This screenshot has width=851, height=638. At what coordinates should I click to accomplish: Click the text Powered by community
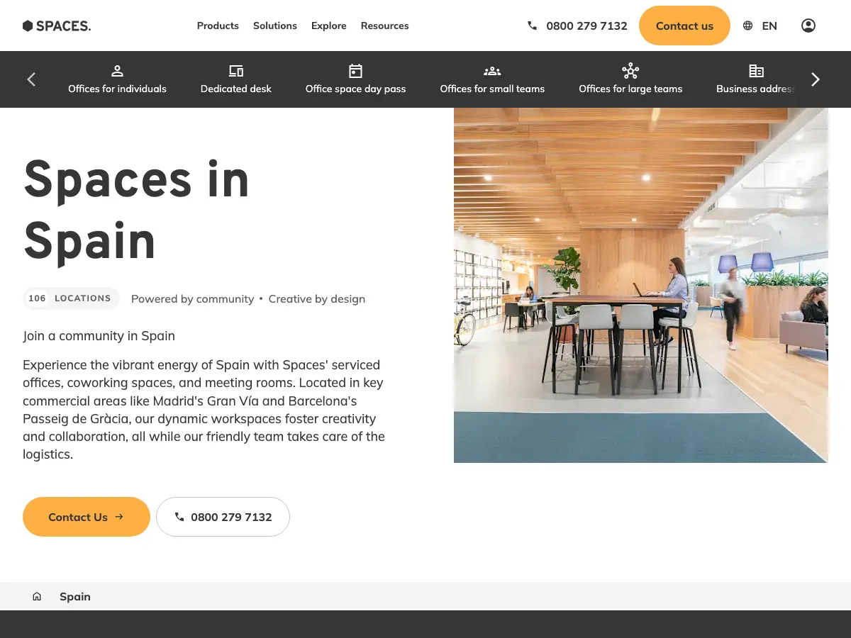point(192,299)
